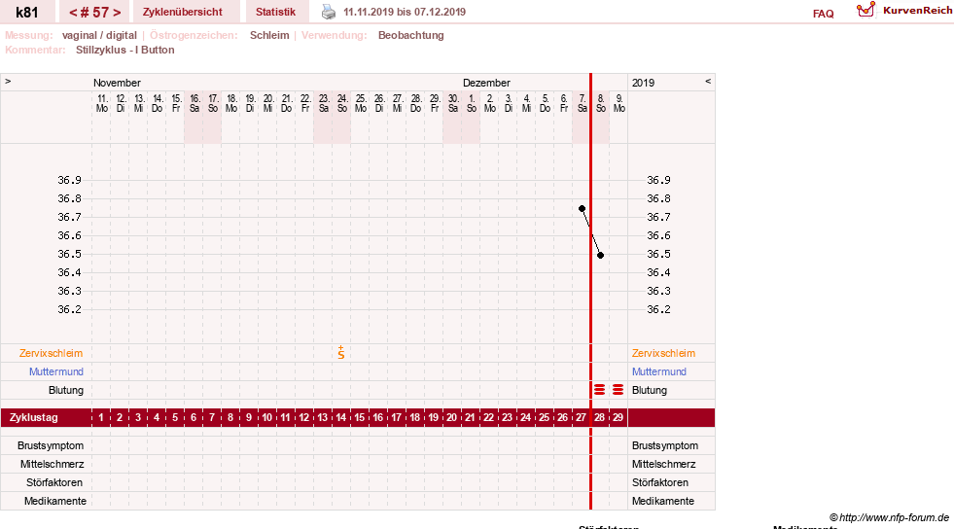Click the left Mittelschmerz row label
Screen dimensions: 954x529
click(52, 464)
